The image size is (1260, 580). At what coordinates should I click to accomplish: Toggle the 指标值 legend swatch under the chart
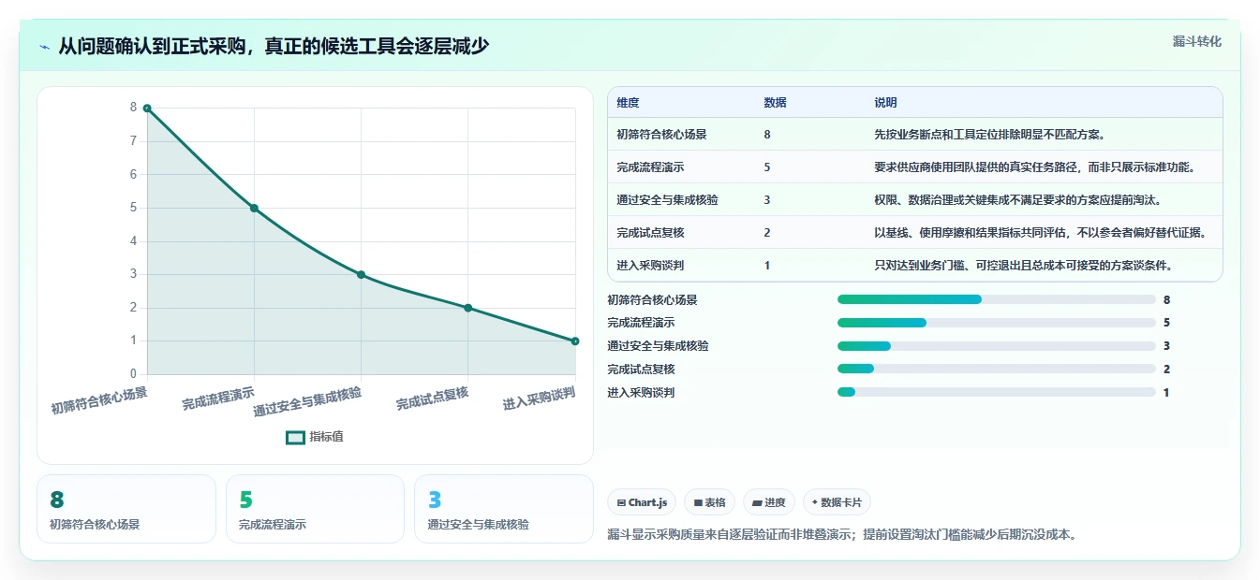(295, 437)
